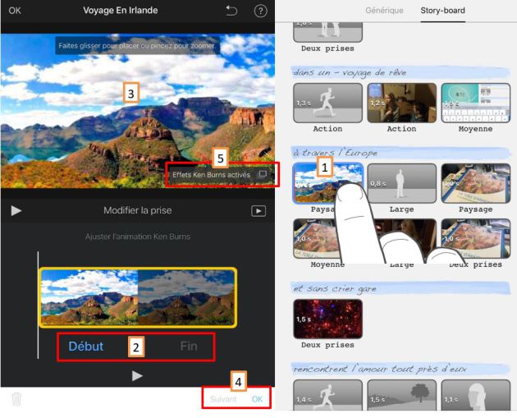Play the preview left of Modifier la prise
This screenshot has width=517, height=418.
click(x=16, y=211)
